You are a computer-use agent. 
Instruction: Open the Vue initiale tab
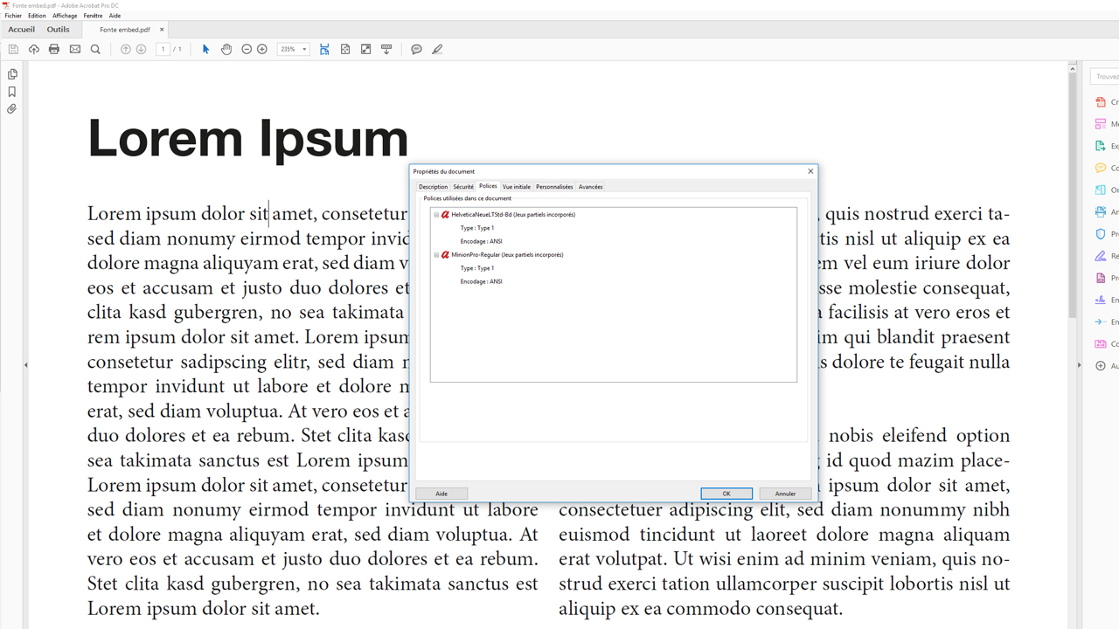[x=517, y=187]
